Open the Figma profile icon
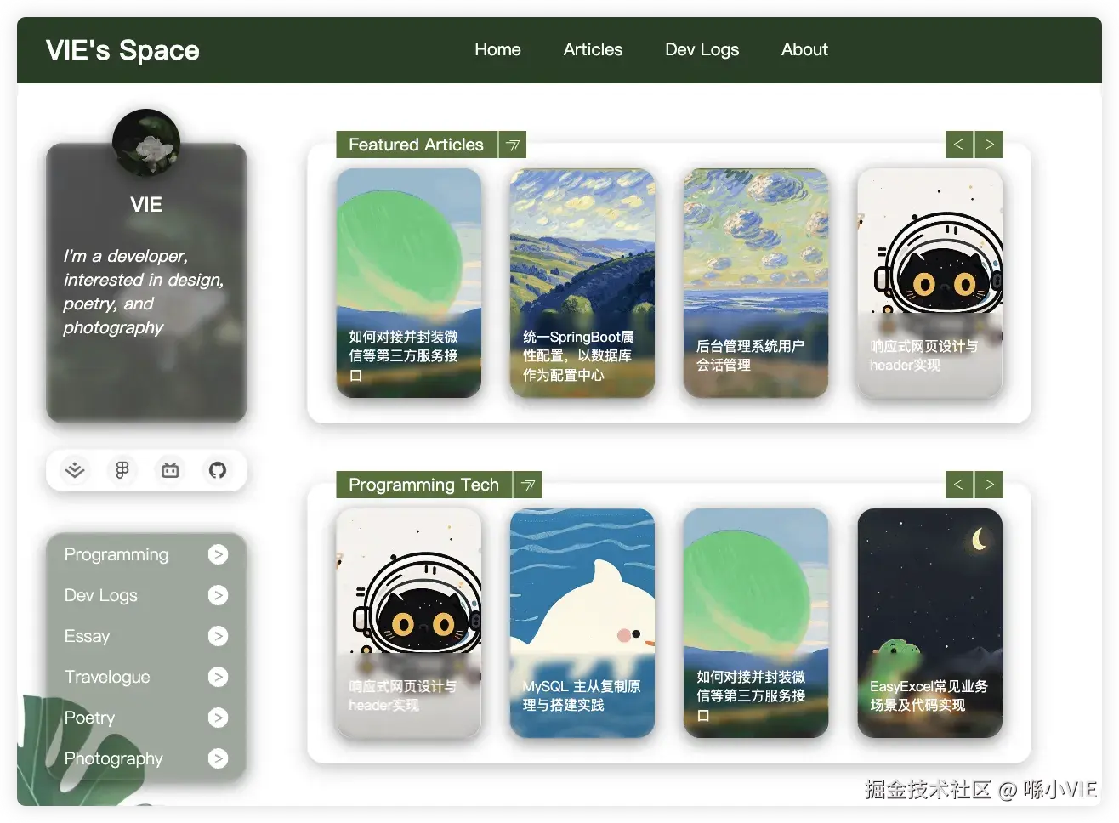This screenshot has height=823, width=1119. click(122, 470)
